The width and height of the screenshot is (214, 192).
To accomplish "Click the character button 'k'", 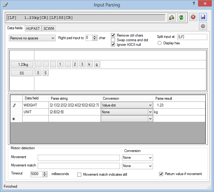I will tap(90, 64).
